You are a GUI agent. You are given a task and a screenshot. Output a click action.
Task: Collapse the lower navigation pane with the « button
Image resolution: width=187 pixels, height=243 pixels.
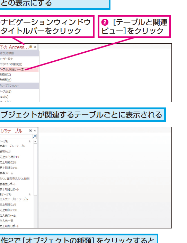click(x=35, y=131)
